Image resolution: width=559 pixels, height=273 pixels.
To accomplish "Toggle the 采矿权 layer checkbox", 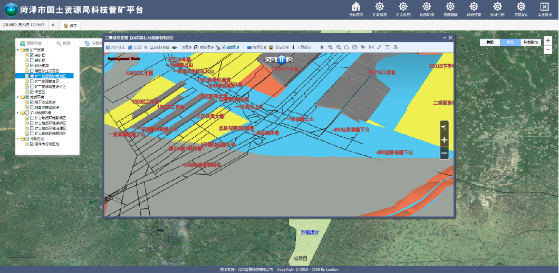I will click(x=32, y=55).
